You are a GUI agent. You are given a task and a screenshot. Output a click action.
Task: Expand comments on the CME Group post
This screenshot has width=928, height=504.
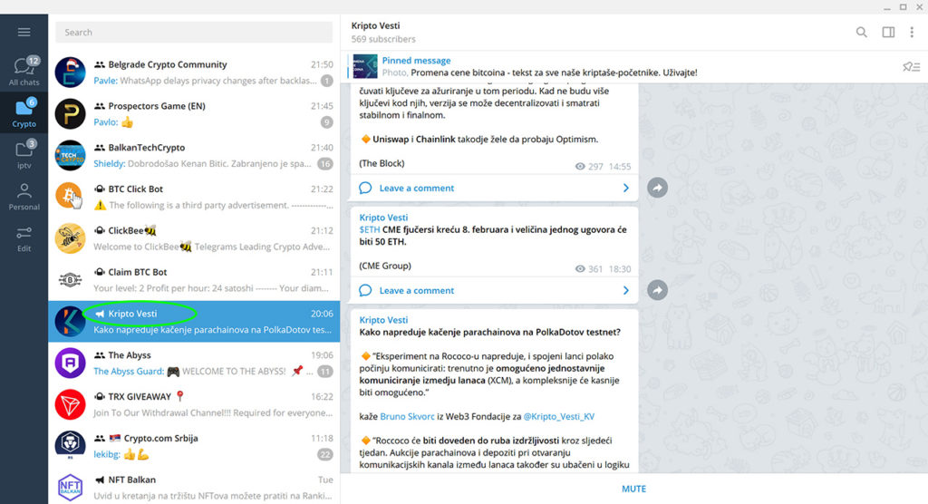pos(494,290)
